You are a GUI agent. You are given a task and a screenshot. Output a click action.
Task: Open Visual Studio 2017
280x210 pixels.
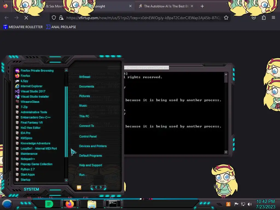[x=30, y=91]
